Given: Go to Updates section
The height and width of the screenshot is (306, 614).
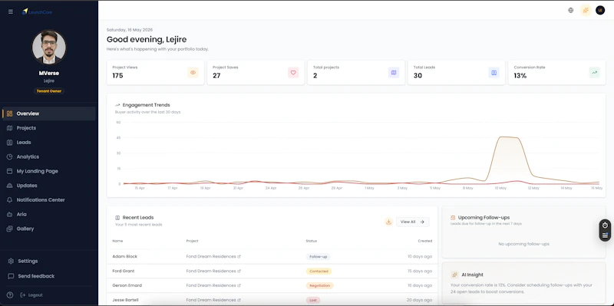Looking at the screenshot, I should pyautogui.click(x=49, y=186).
